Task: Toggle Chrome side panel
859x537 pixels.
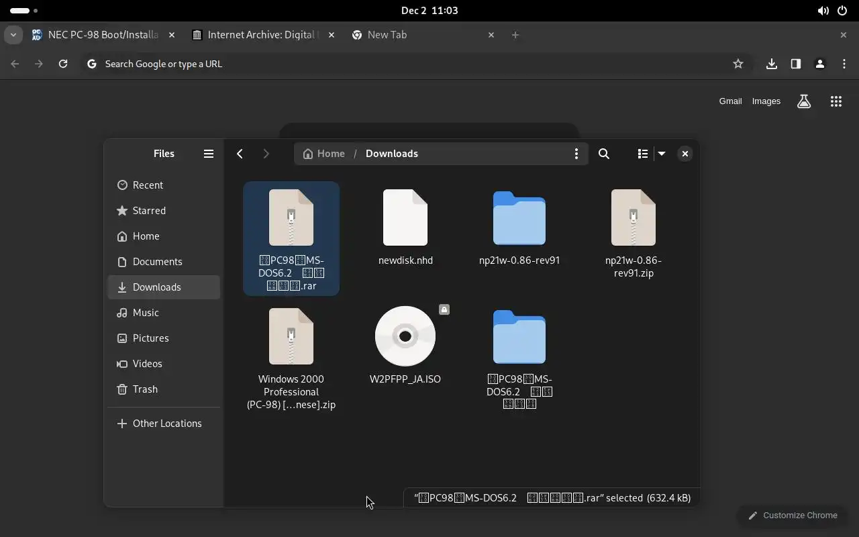Action: 796,64
